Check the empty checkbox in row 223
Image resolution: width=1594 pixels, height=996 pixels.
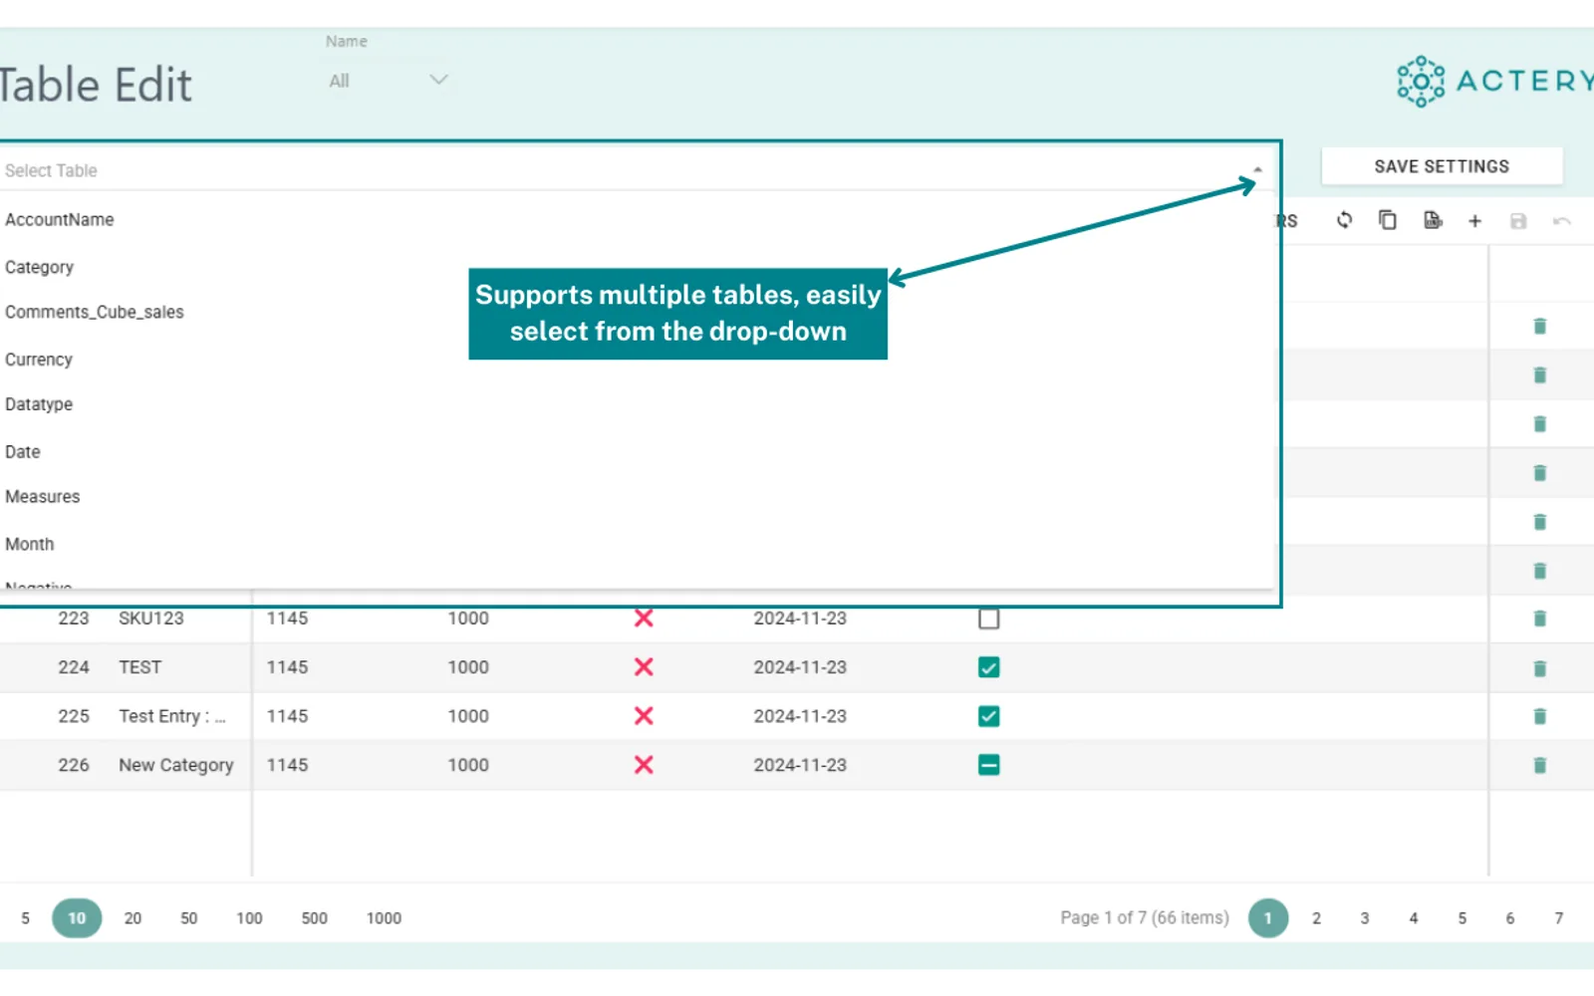coord(988,619)
